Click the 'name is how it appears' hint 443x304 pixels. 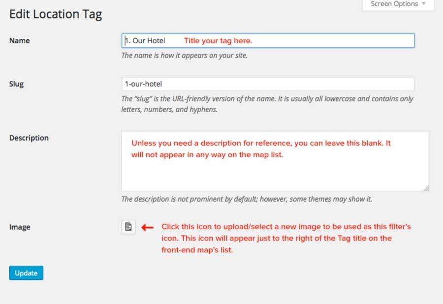pyautogui.click(x=185, y=56)
